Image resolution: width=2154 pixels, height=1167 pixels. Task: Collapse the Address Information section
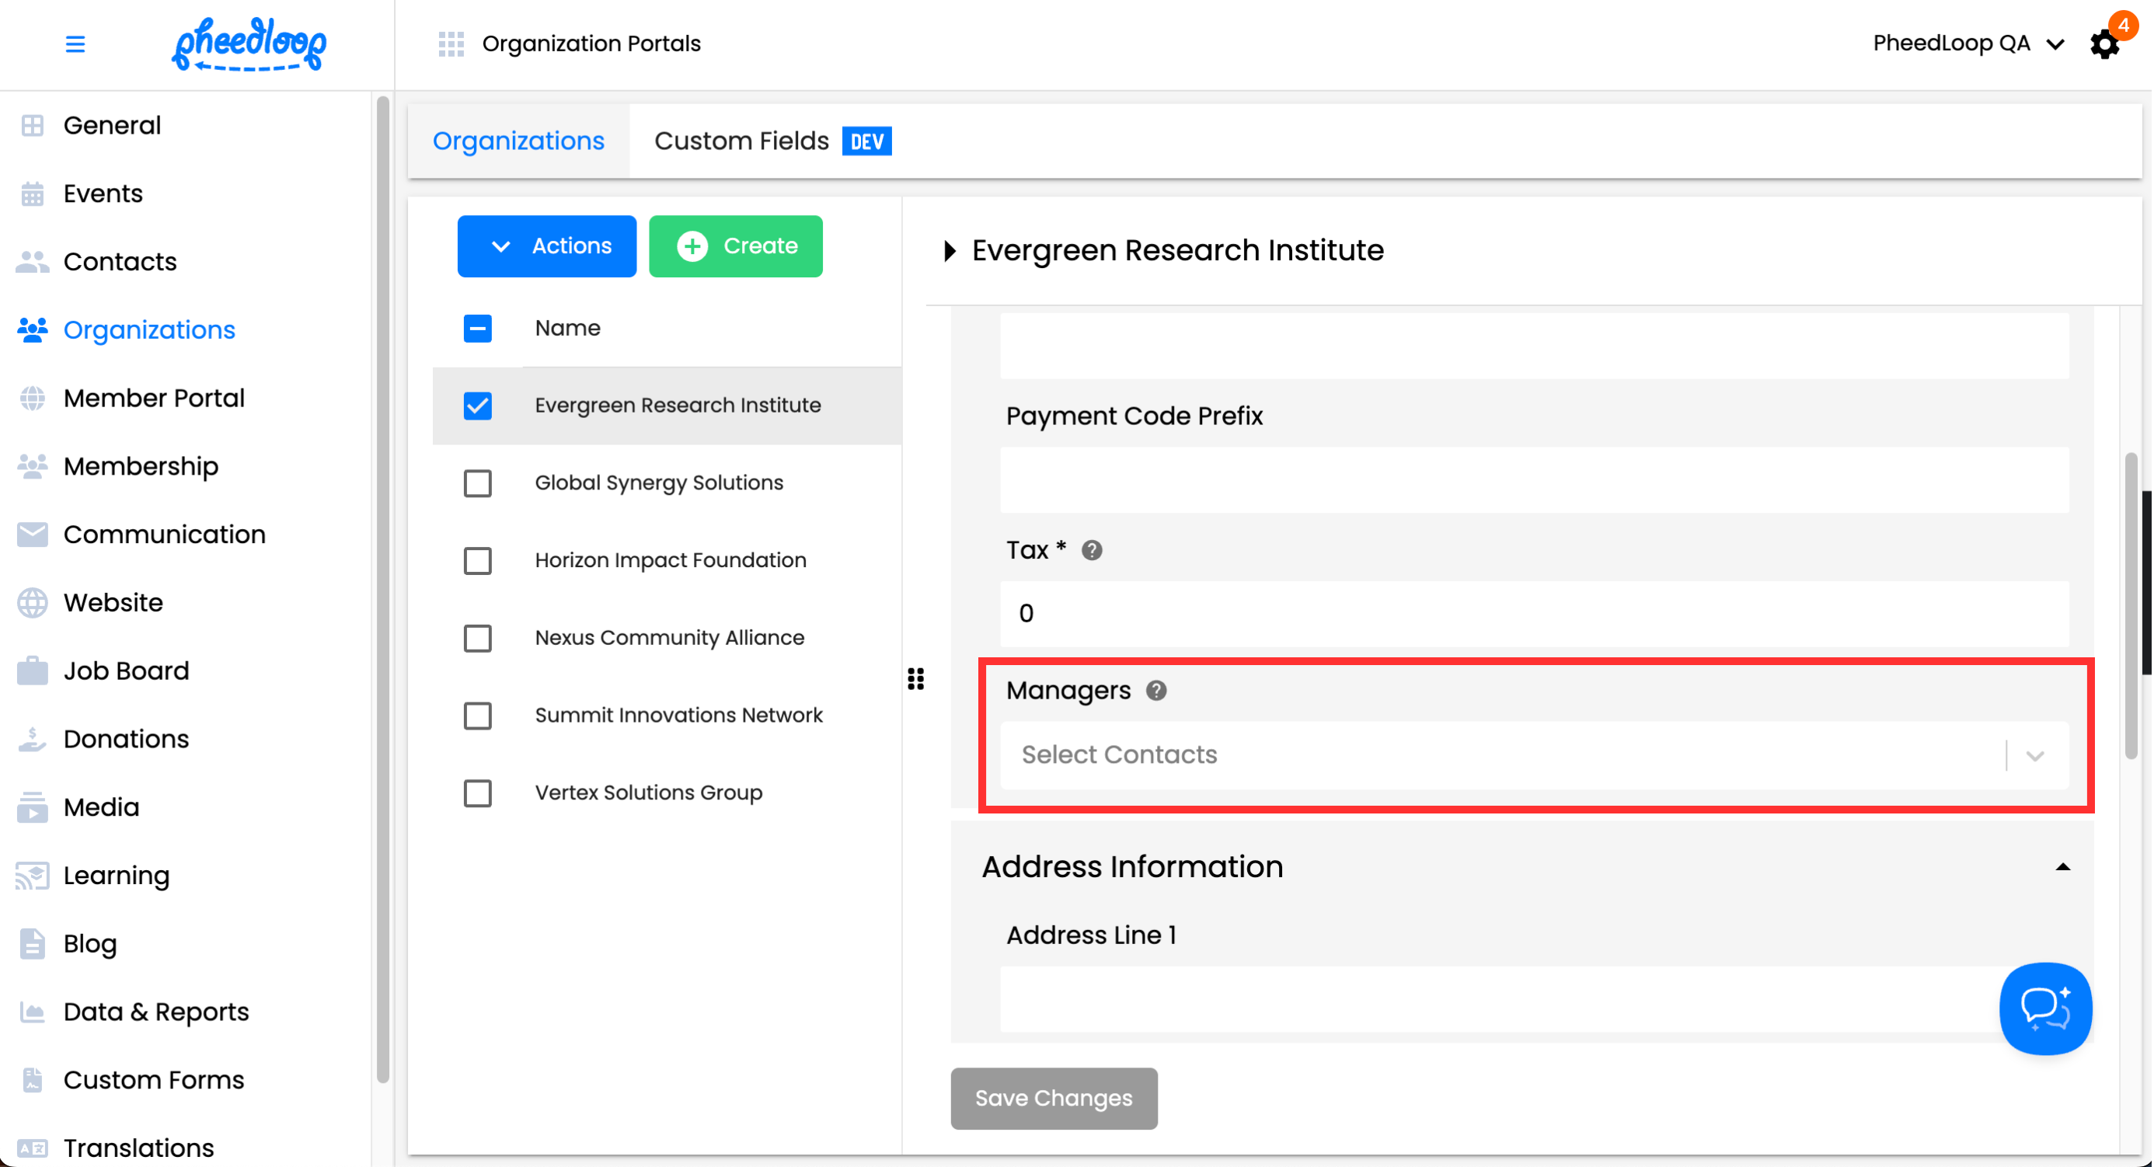pos(2062,867)
